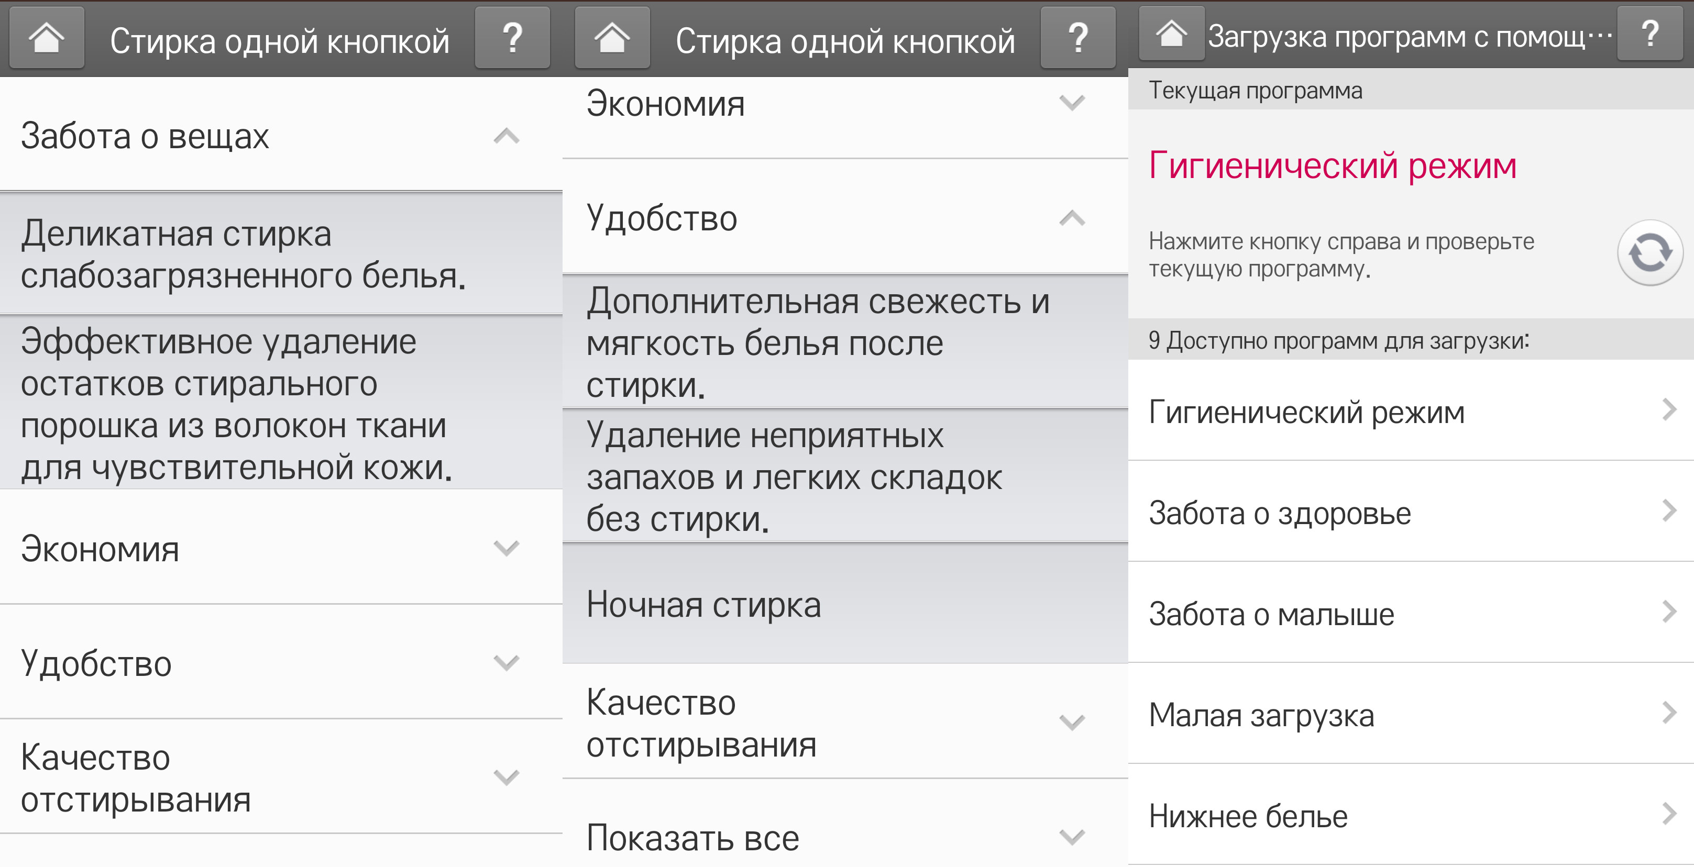
Task: Click the middle panel's question mark icon
Action: (x=1078, y=38)
